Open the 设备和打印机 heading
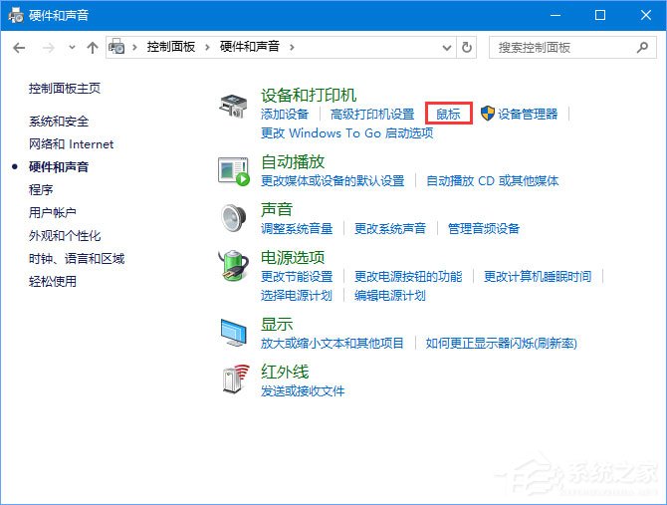 [x=309, y=96]
